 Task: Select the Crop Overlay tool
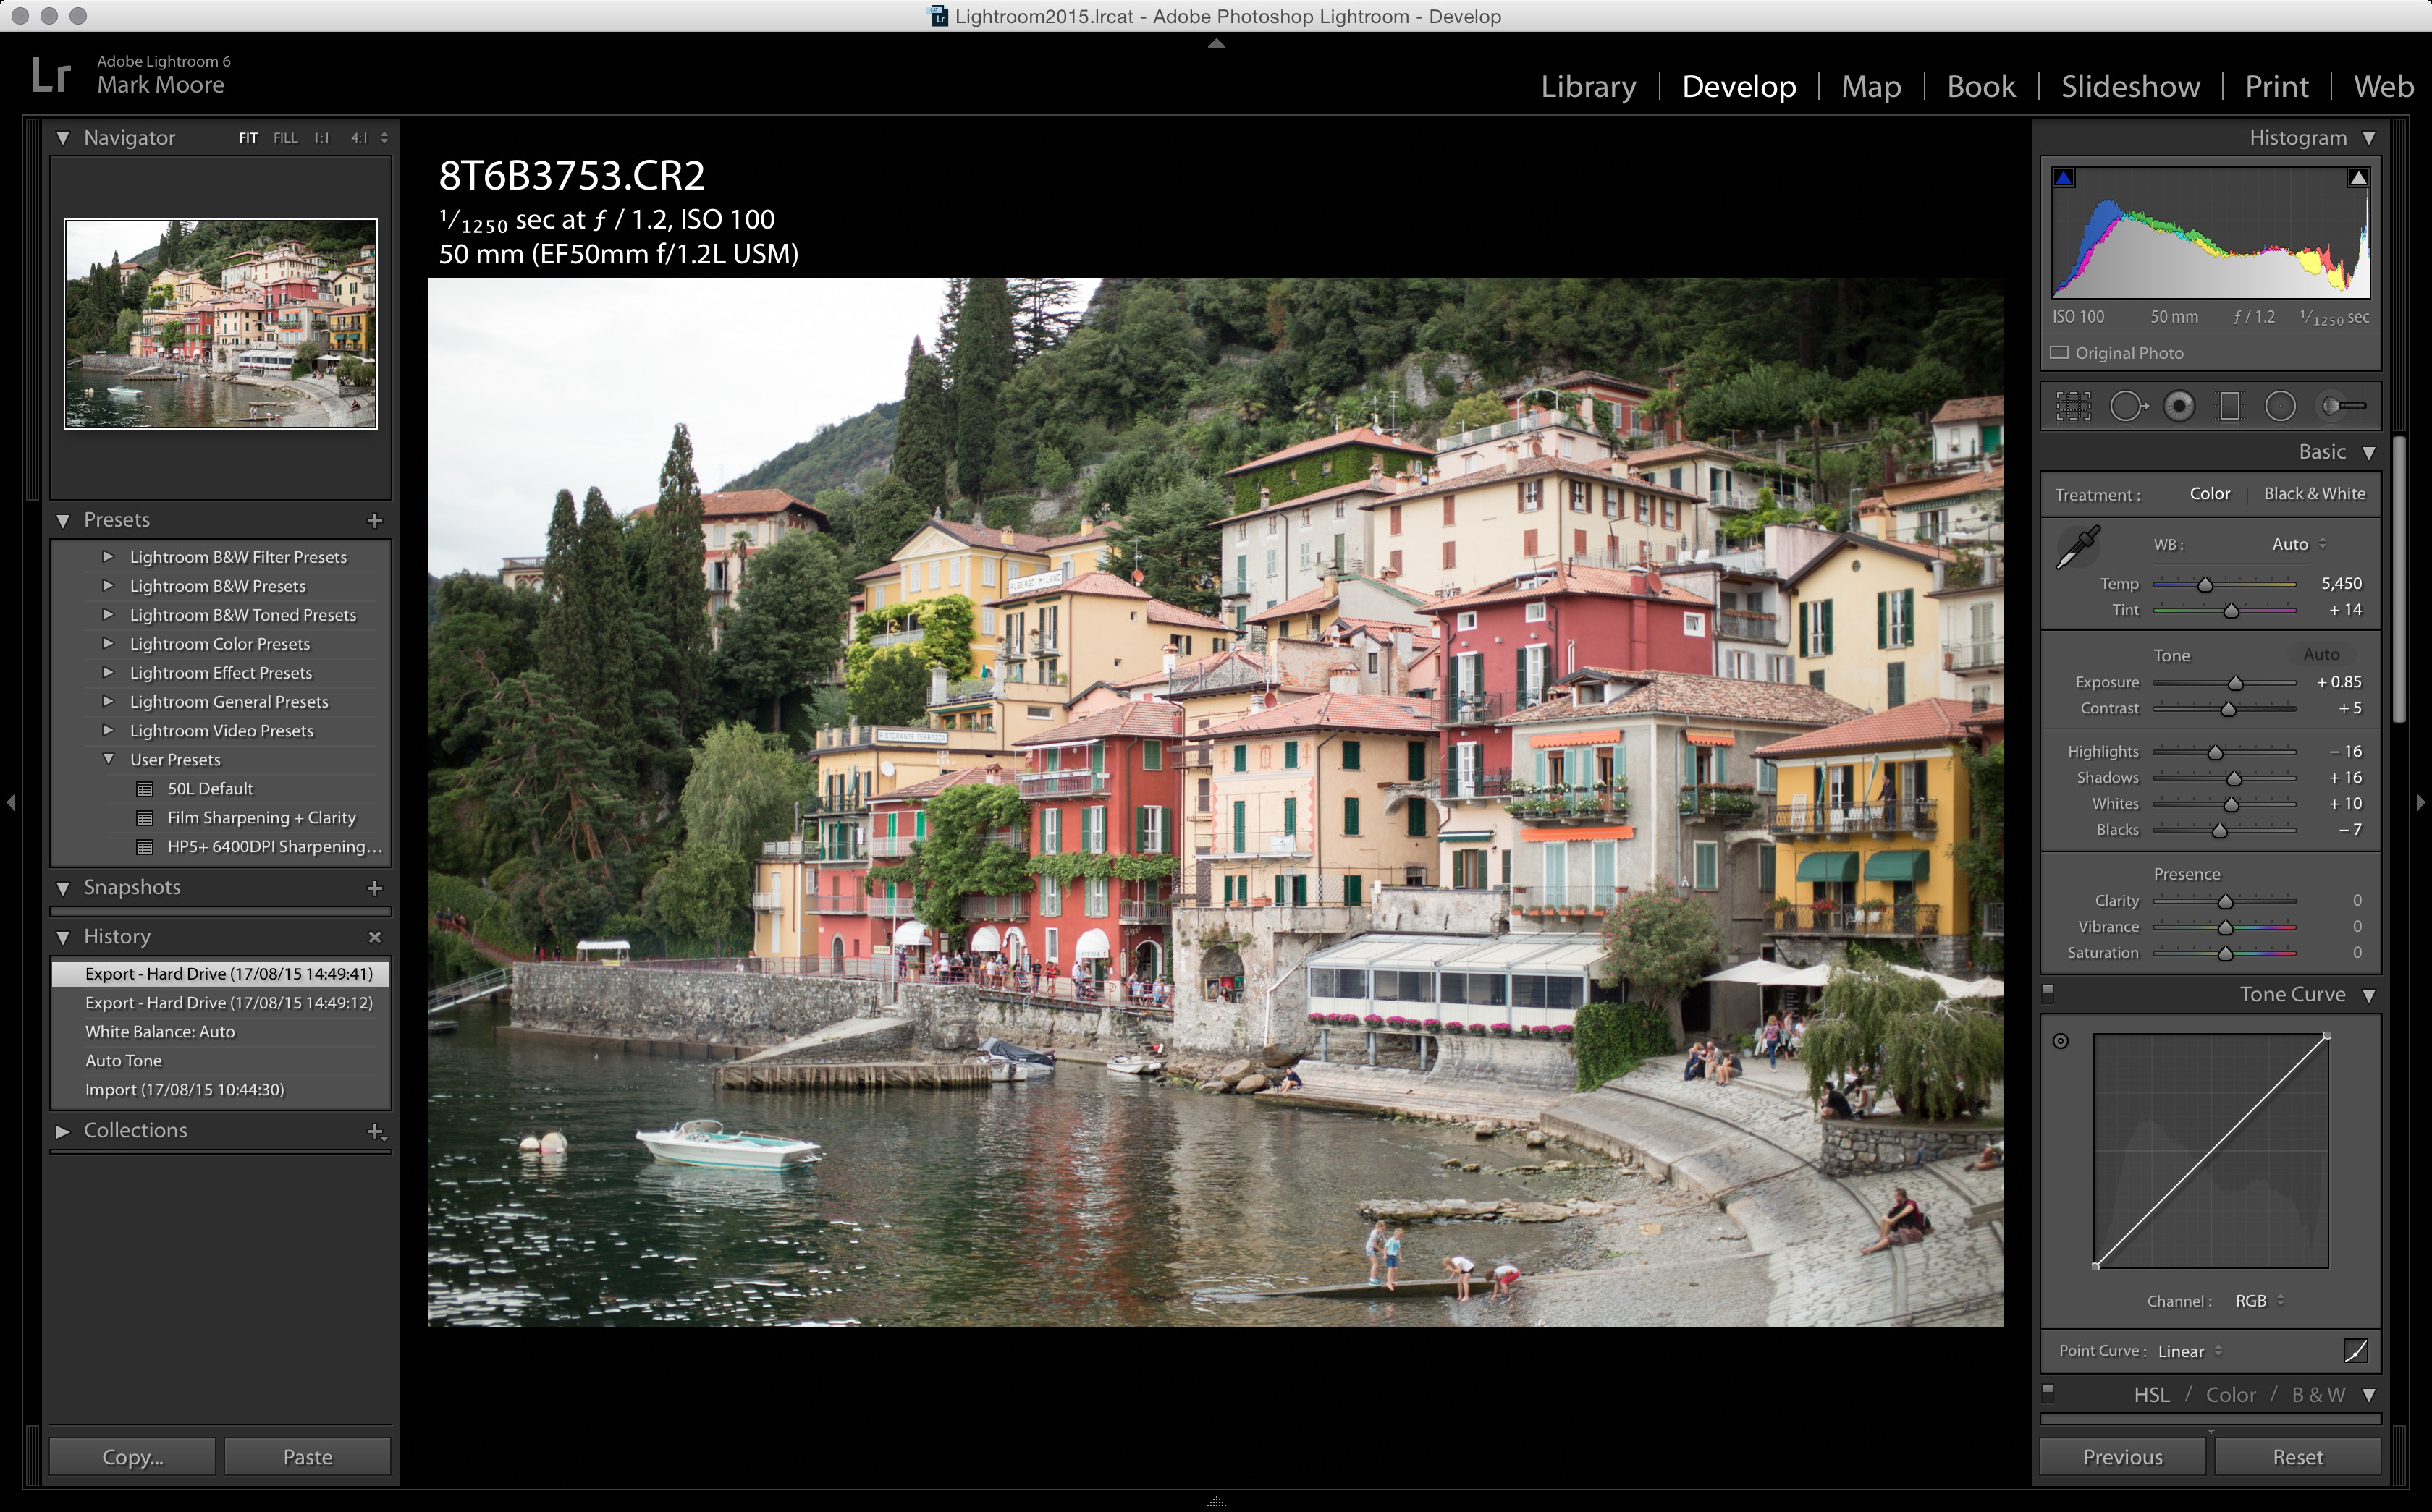tap(2073, 406)
